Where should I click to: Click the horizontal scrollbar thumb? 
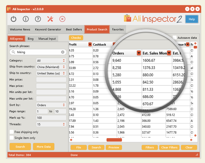pyautogui.click(x=114, y=140)
